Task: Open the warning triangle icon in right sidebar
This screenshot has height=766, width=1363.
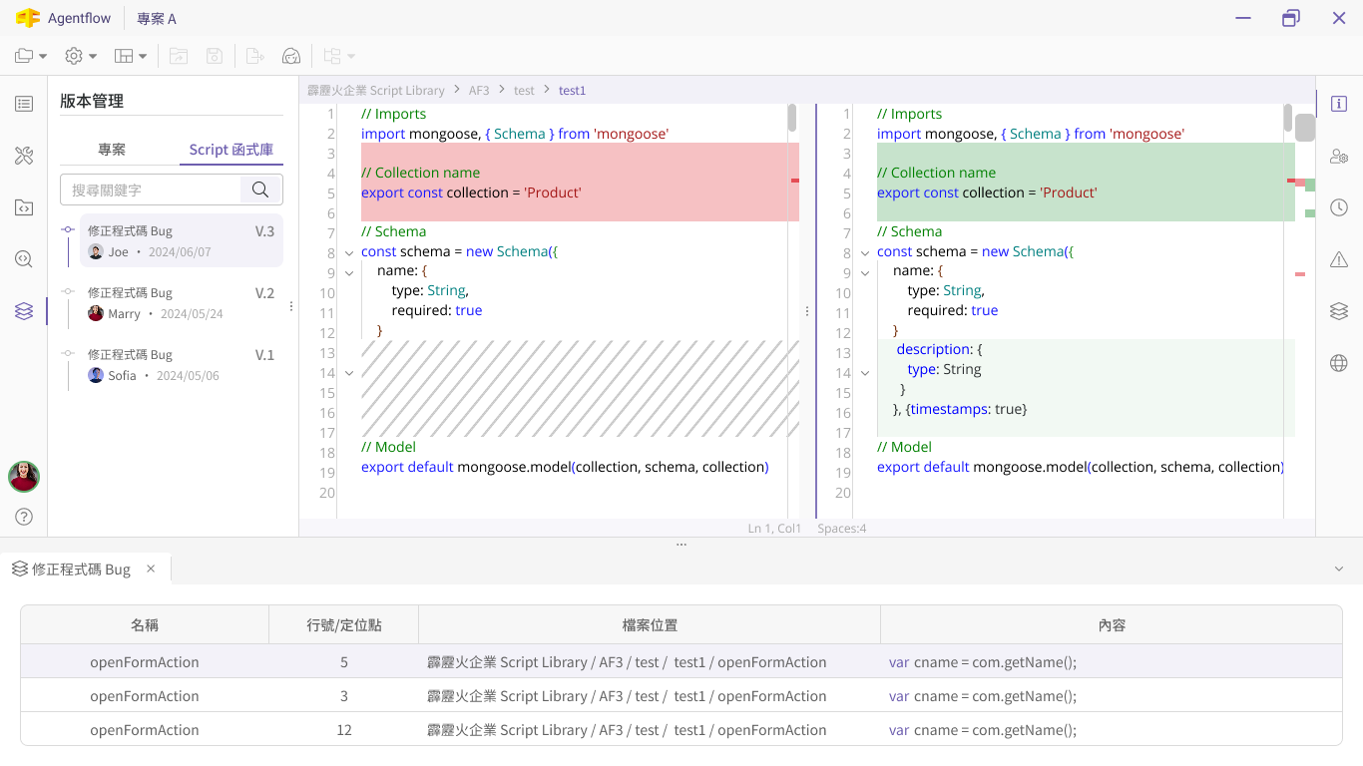Action: point(1339,259)
